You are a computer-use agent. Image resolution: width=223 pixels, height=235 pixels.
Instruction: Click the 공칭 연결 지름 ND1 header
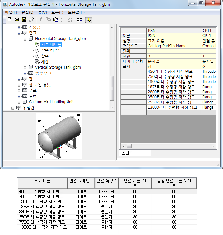174,183
